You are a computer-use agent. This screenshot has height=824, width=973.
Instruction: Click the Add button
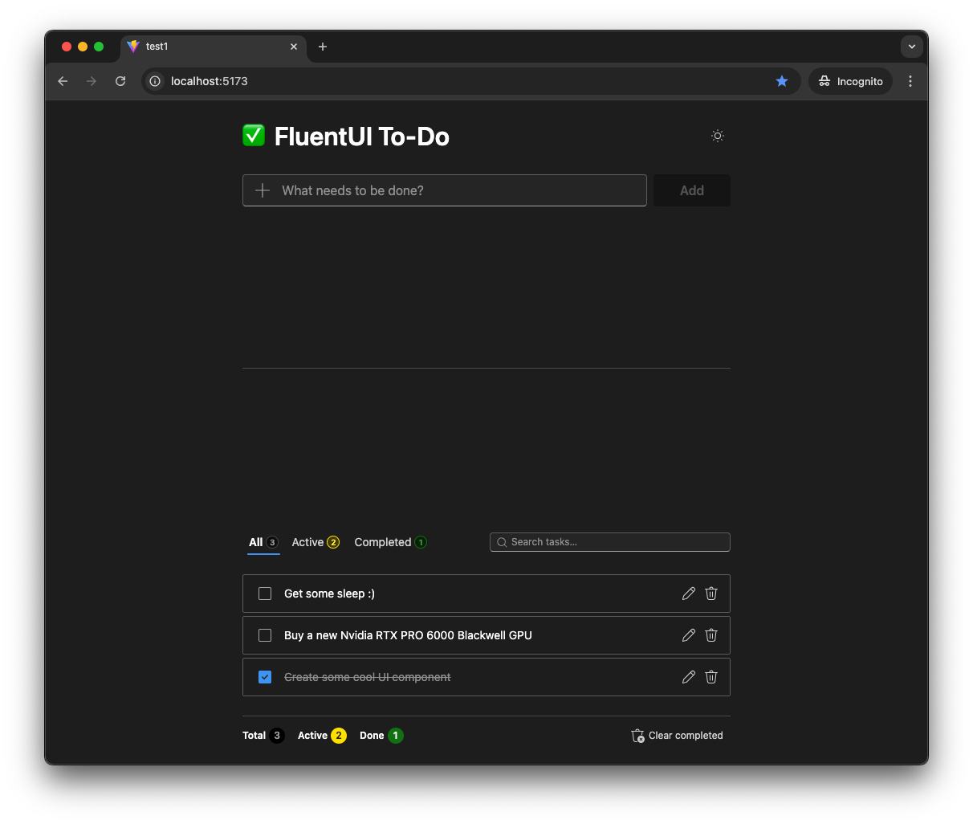[692, 190]
